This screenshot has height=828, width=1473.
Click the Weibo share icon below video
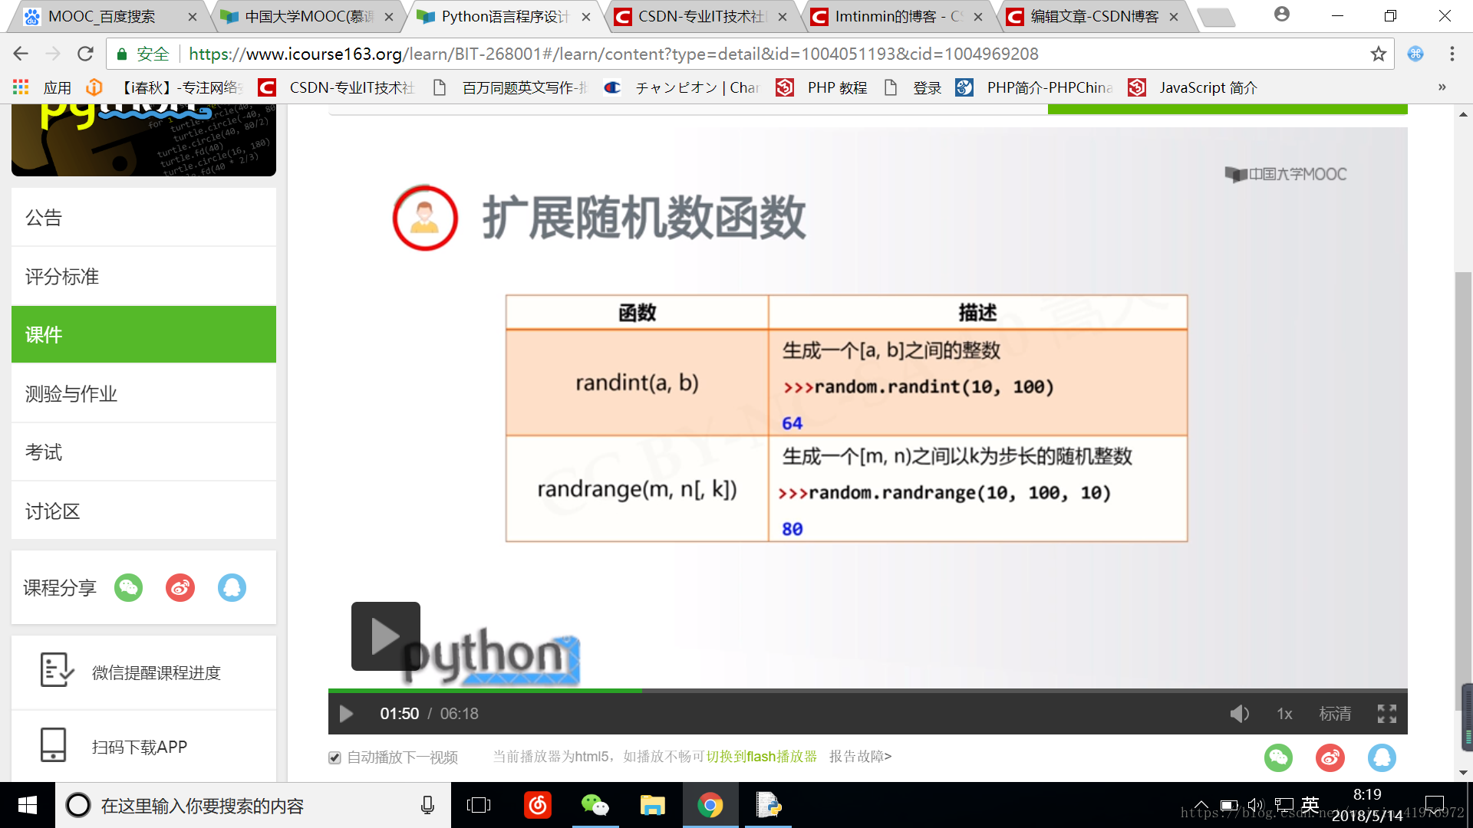tap(1330, 757)
